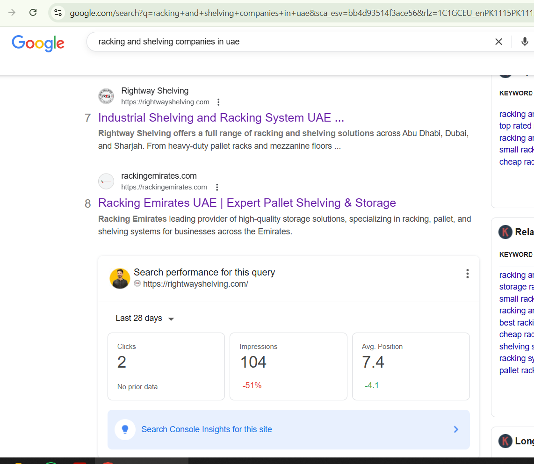Open Racking Emirates UAE result title
534x464 pixels.
[x=247, y=203]
